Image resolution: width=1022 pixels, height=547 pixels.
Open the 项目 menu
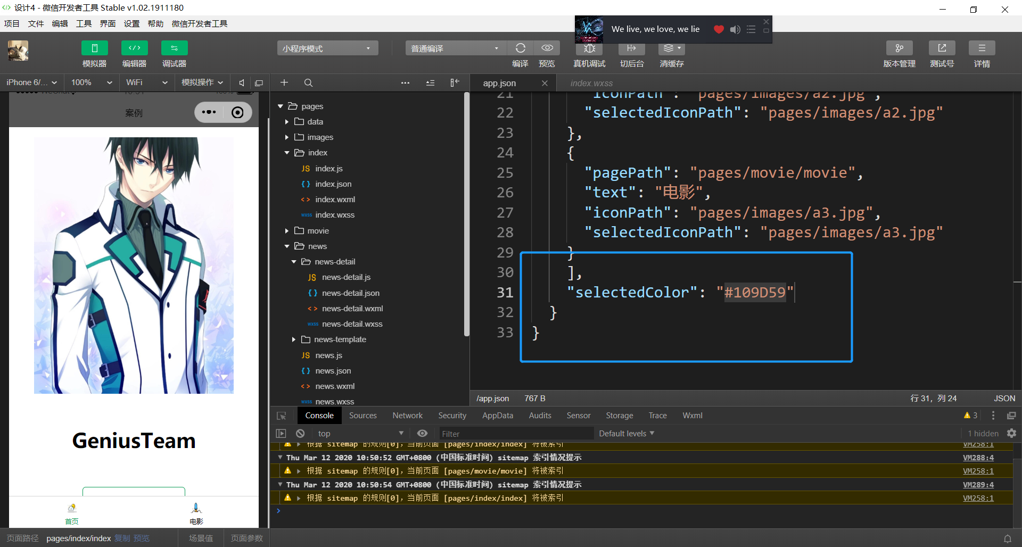(12, 23)
